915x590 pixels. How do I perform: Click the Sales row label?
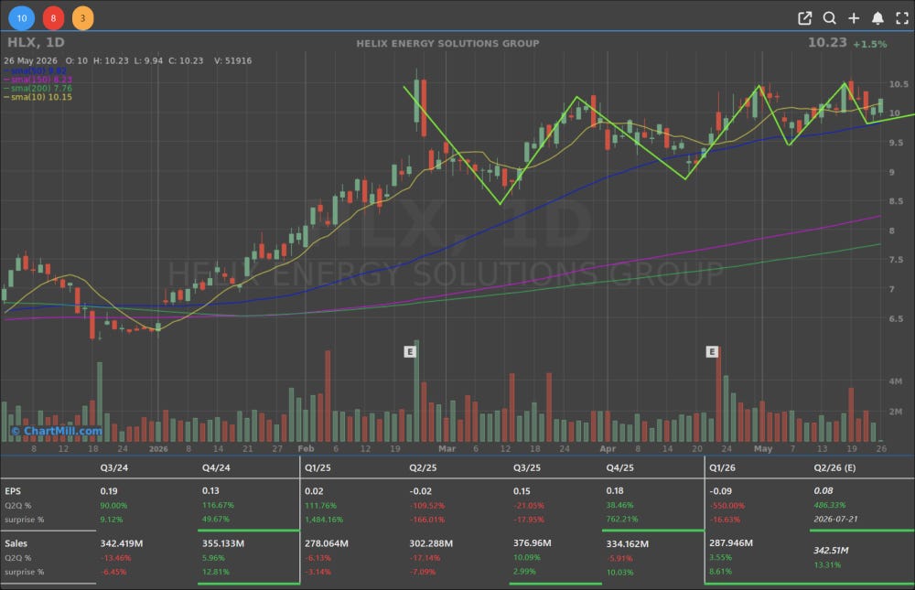pyautogui.click(x=16, y=543)
